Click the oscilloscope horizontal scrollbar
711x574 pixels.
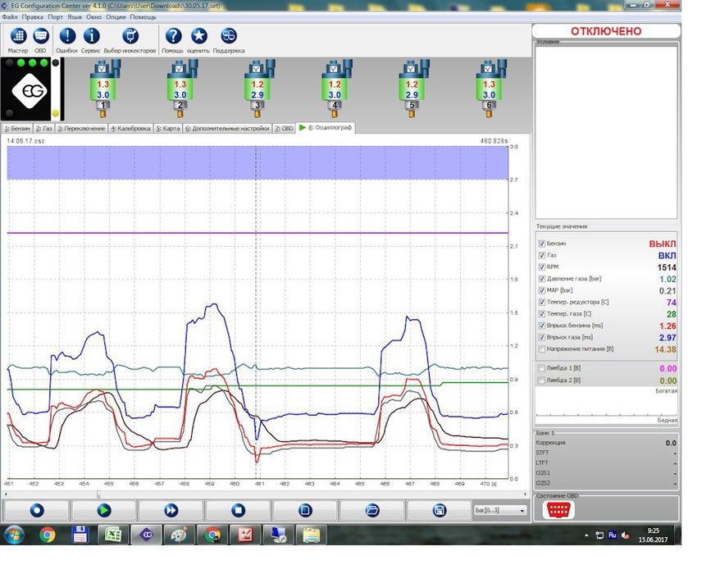tap(246, 494)
